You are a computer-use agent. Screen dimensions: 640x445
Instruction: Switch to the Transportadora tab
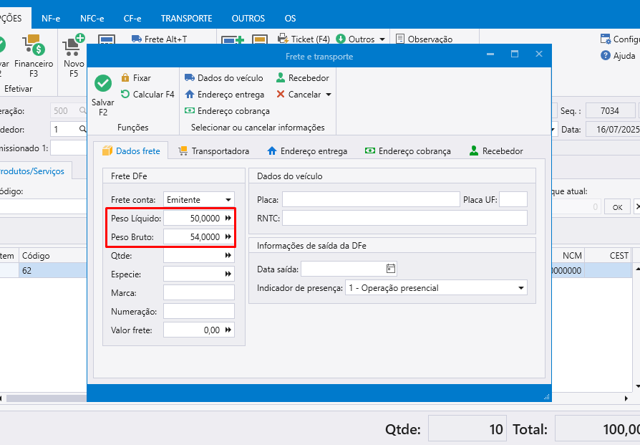click(214, 150)
